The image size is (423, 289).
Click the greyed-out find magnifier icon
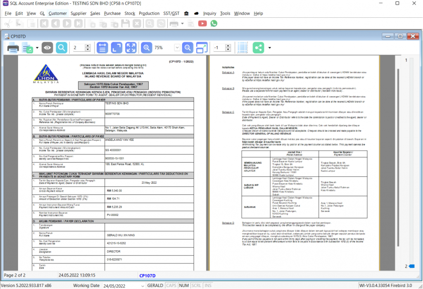point(150,24)
